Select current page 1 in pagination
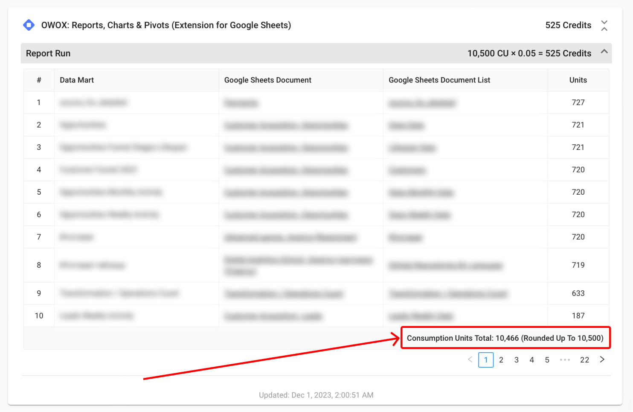This screenshot has height=412, width=633. click(486, 360)
